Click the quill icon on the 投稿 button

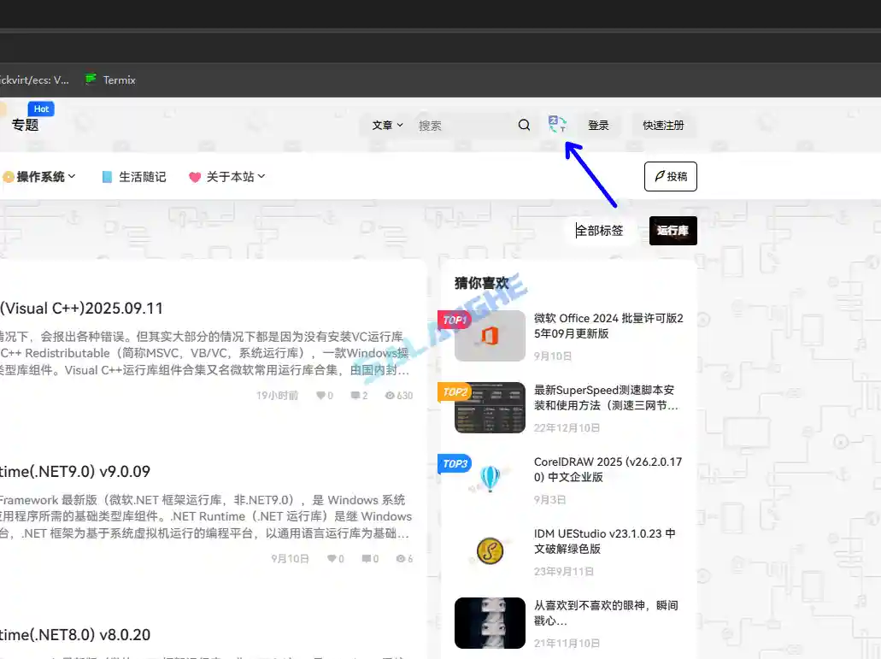coord(659,176)
